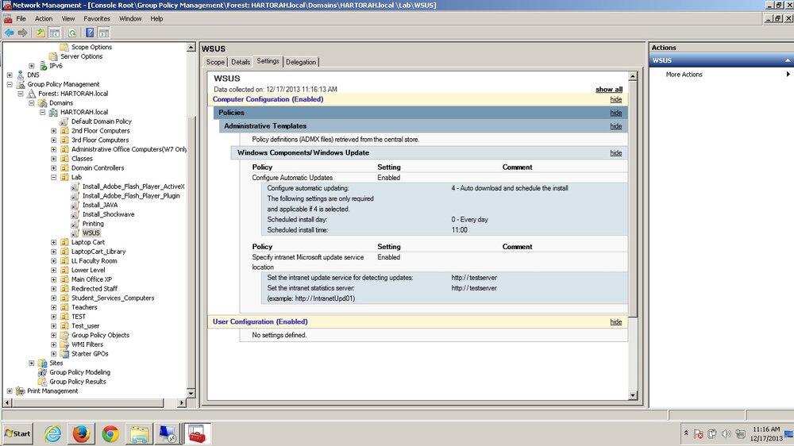Switch to the Details tab
Screen dimensions: 794x446
coord(241,62)
